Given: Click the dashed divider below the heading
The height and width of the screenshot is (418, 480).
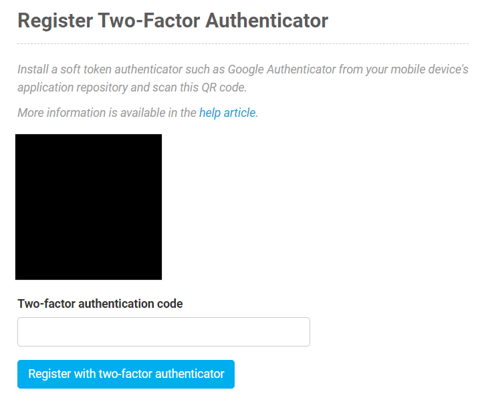Looking at the screenshot, I should 243,43.
